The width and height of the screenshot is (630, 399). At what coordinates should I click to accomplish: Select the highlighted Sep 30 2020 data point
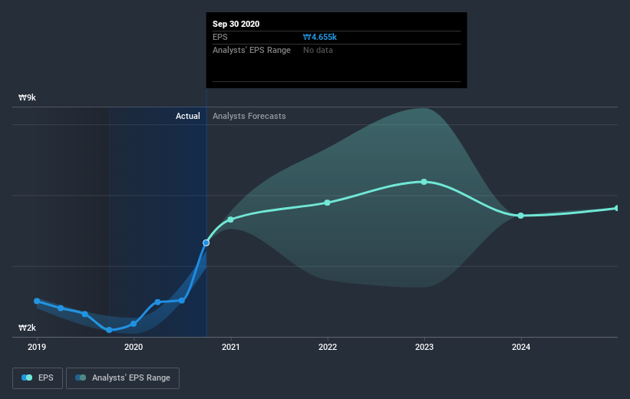point(206,242)
